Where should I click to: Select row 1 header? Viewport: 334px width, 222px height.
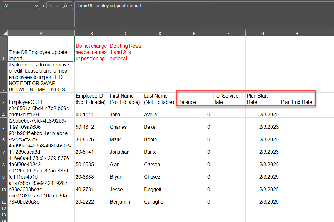point(4,49)
